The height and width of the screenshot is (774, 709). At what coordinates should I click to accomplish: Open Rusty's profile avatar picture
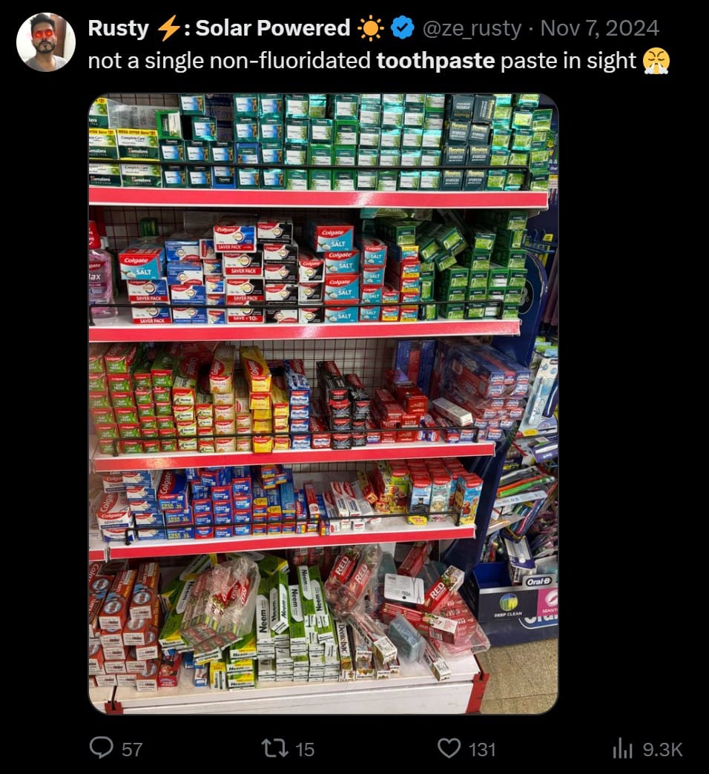pos(46,42)
